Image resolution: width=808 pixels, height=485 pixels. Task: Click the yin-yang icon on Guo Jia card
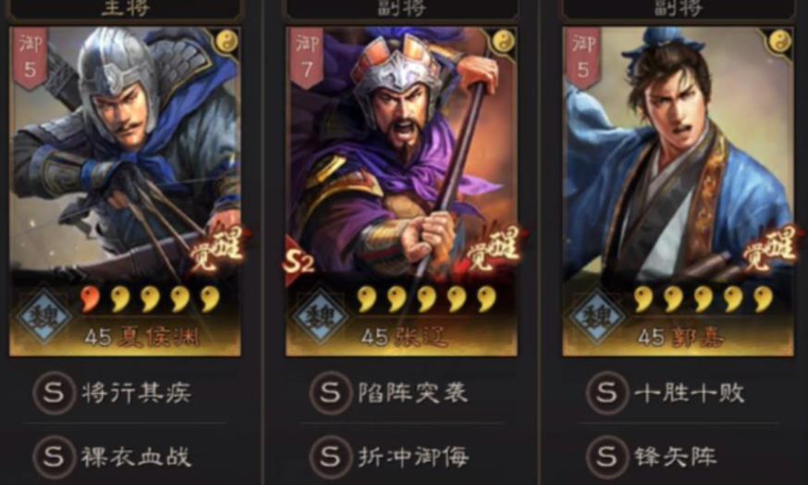point(780,42)
